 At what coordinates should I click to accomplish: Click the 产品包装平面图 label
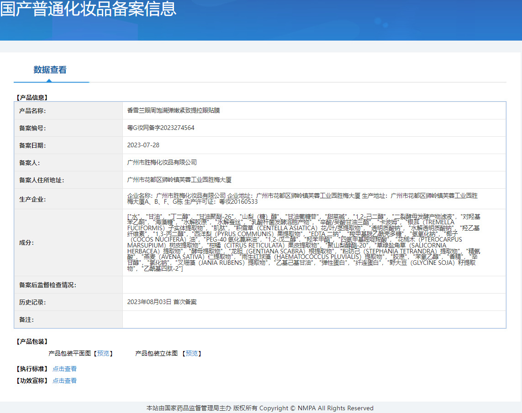[69, 353]
